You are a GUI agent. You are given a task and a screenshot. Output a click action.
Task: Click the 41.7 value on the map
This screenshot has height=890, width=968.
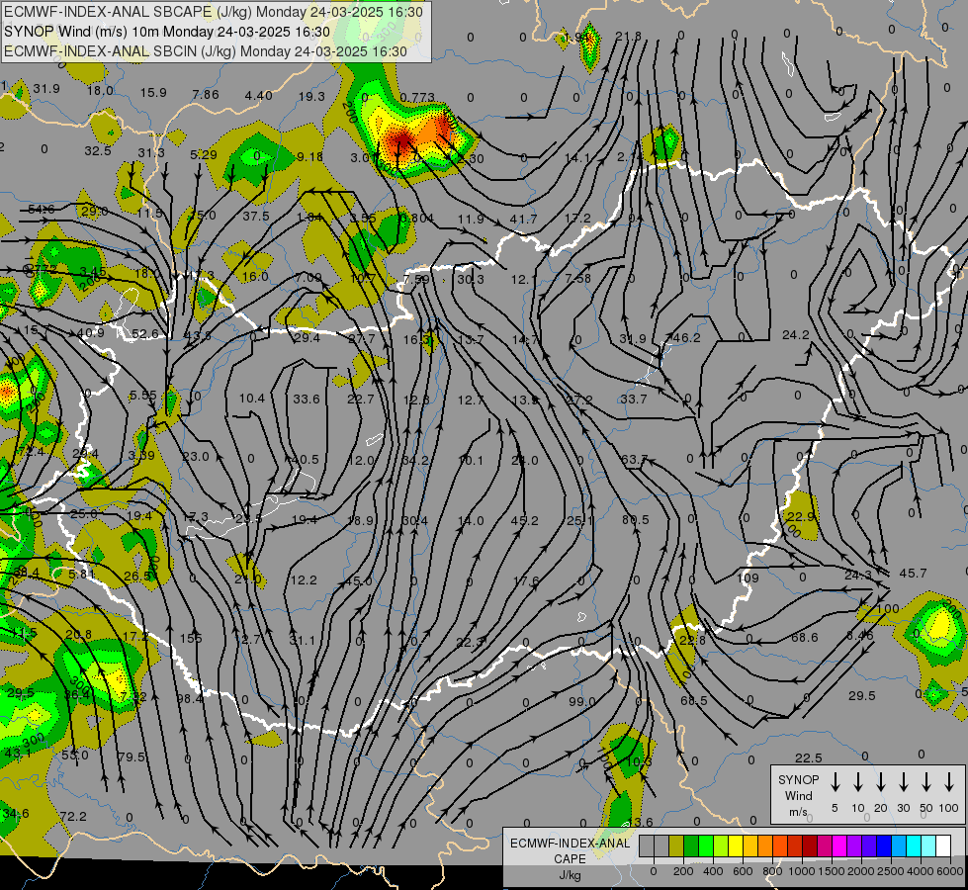click(523, 219)
